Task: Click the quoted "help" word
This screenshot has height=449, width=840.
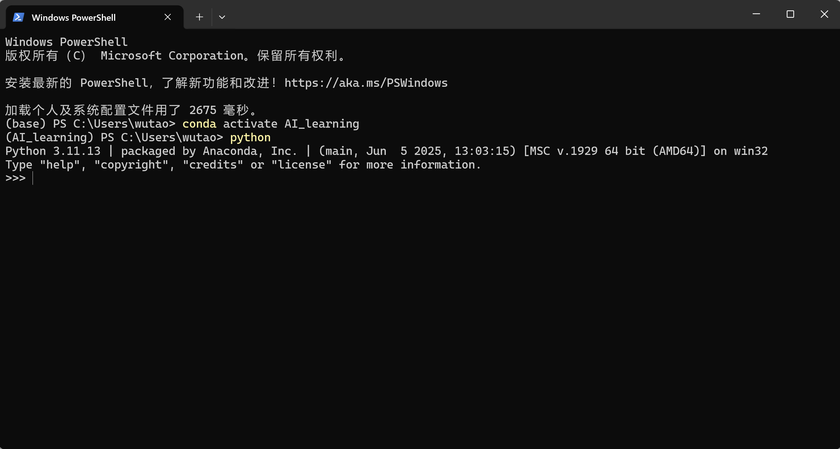Action: [60, 165]
